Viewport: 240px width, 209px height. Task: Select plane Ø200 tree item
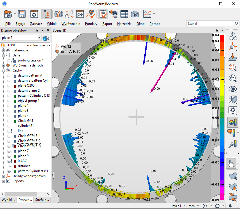[x=26, y=85]
